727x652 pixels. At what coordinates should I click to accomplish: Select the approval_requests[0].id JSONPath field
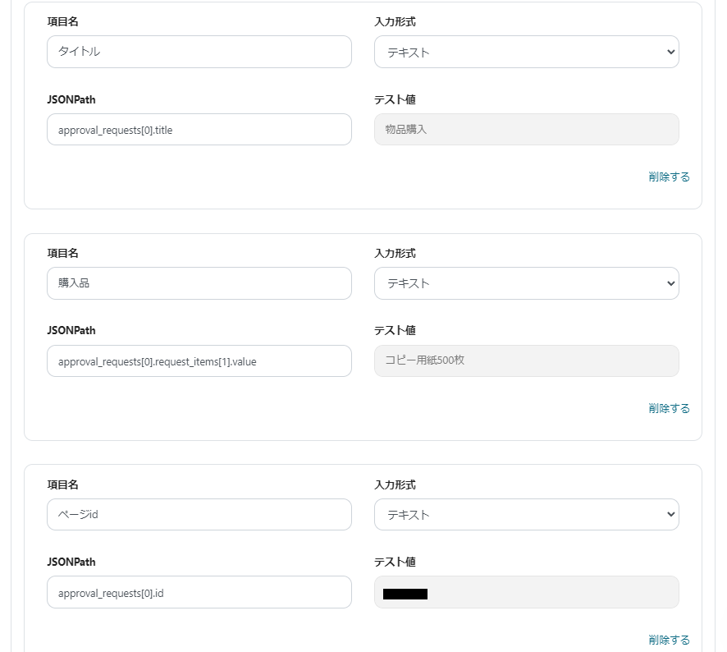[x=199, y=592]
